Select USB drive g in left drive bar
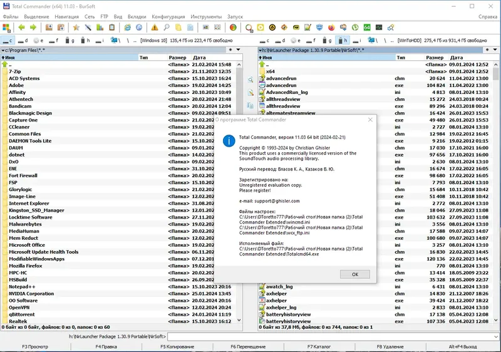 [x=70, y=41]
